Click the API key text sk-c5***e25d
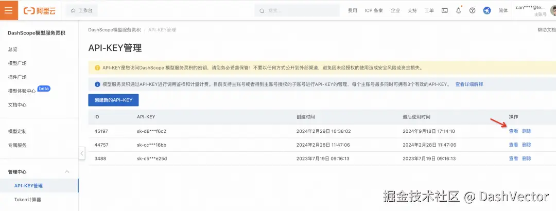This screenshot has width=556, height=211. (x=152, y=159)
